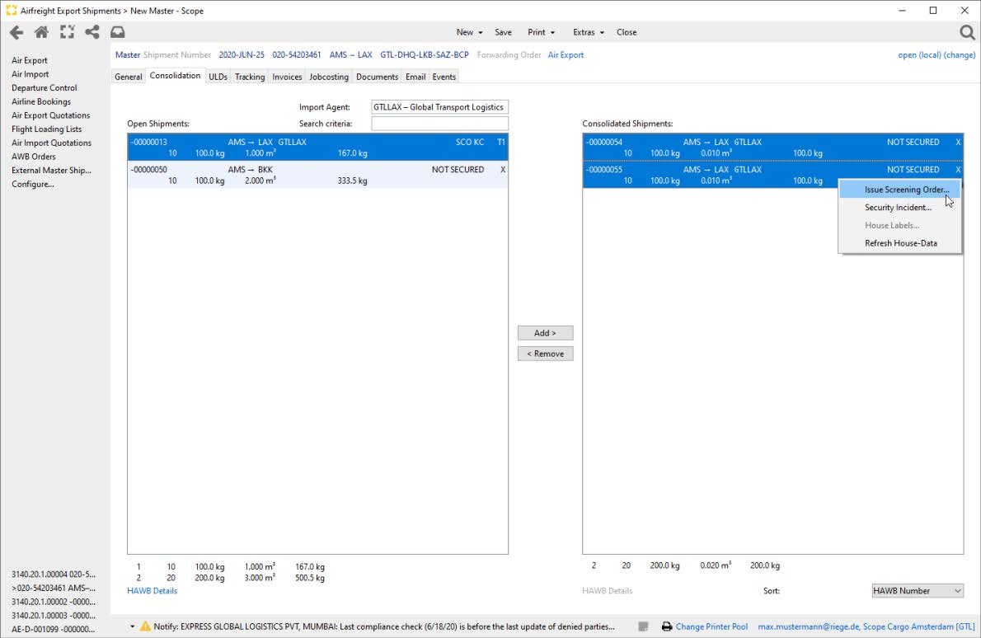Click the printer icon in status bar

pos(666,626)
